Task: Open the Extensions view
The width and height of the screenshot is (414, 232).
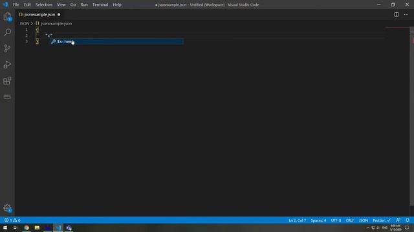Action: pyautogui.click(x=7, y=81)
